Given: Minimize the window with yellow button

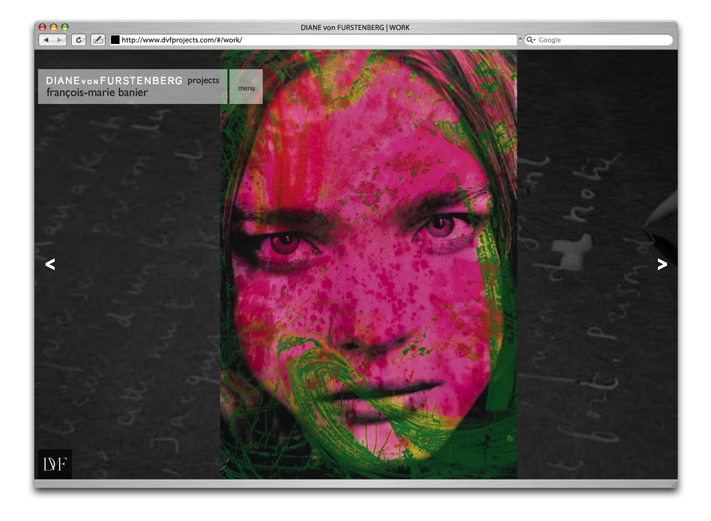Looking at the screenshot, I should 54,27.
